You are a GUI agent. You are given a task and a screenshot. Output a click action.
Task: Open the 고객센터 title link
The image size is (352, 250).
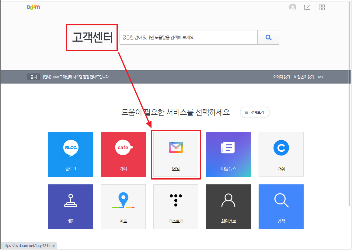92,38
